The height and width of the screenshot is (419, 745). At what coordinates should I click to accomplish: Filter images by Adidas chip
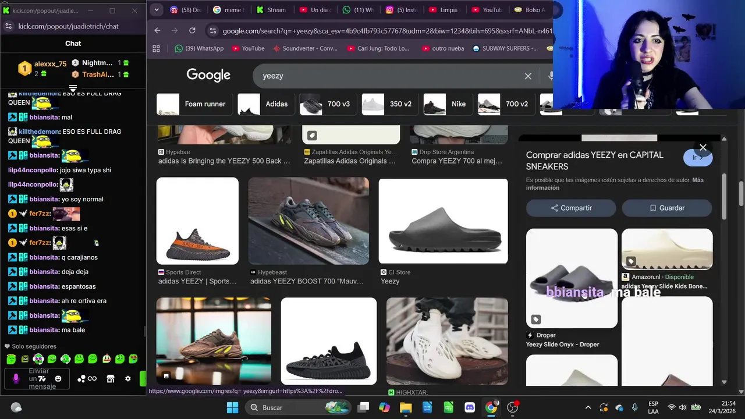[265, 104]
